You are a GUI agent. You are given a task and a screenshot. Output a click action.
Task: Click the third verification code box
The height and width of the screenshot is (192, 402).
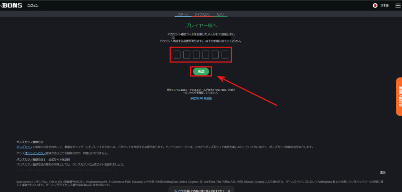point(196,55)
